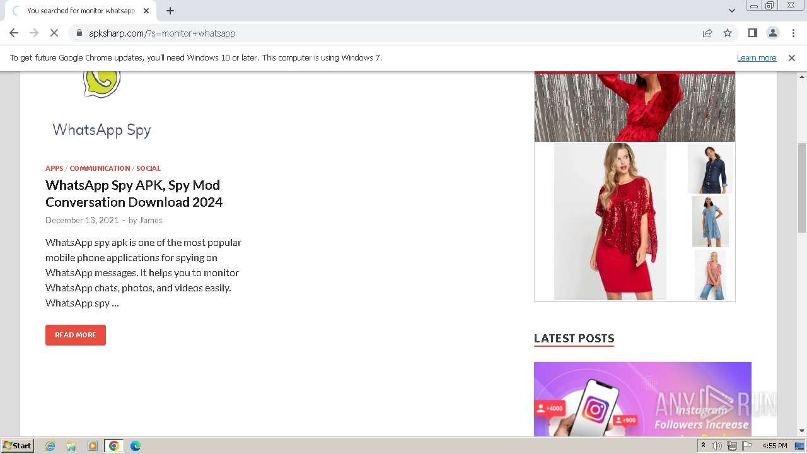Open the volume speaker tray icon
The image size is (807, 454).
717,446
